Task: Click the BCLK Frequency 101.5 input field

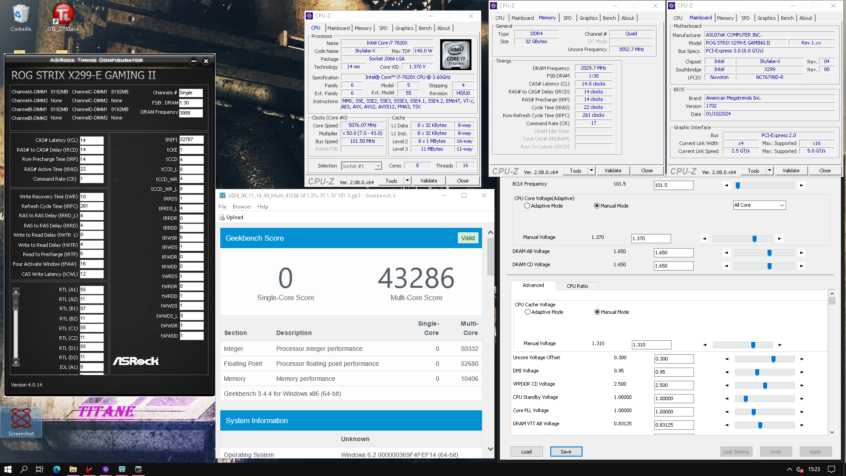Action: (x=673, y=185)
